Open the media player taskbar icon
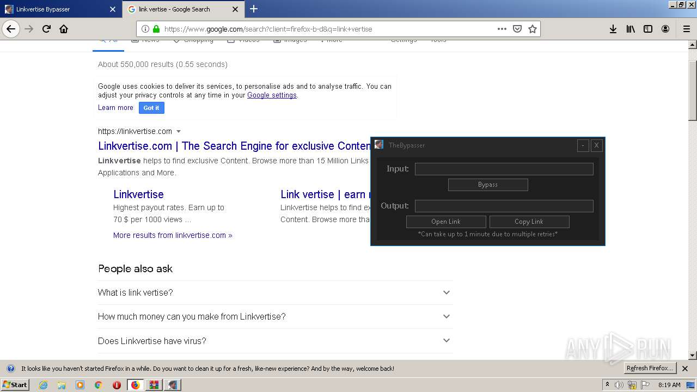The image size is (697, 392). [80, 385]
